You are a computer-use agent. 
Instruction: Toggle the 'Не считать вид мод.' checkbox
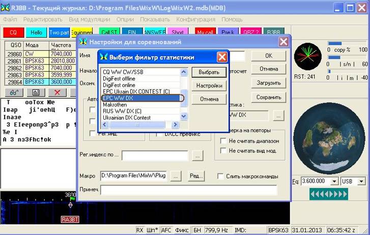tap(223, 151)
